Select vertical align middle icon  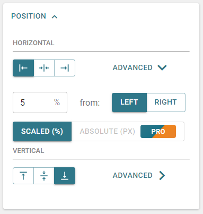click(44, 176)
